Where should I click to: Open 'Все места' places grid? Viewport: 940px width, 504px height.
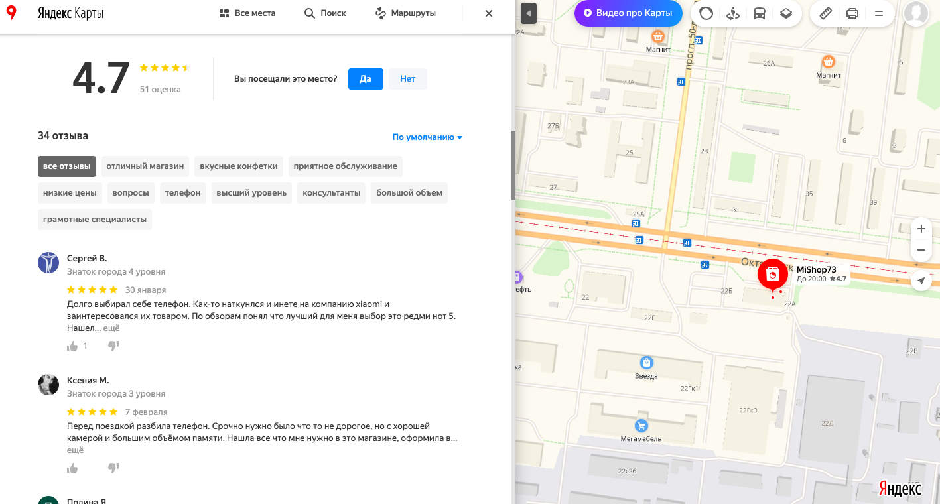[x=247, y=13]
